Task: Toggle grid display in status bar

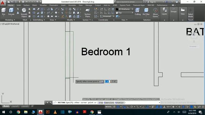Action: pos(114,107)
